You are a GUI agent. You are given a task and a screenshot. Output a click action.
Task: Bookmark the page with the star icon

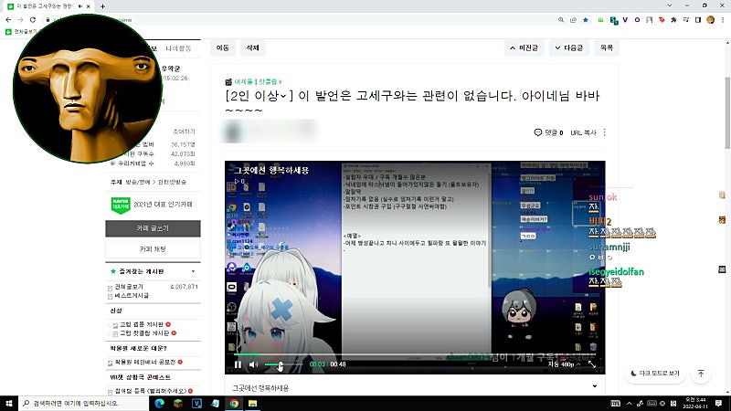(586, 20)
